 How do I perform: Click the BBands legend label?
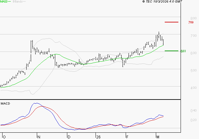(18, 2)
